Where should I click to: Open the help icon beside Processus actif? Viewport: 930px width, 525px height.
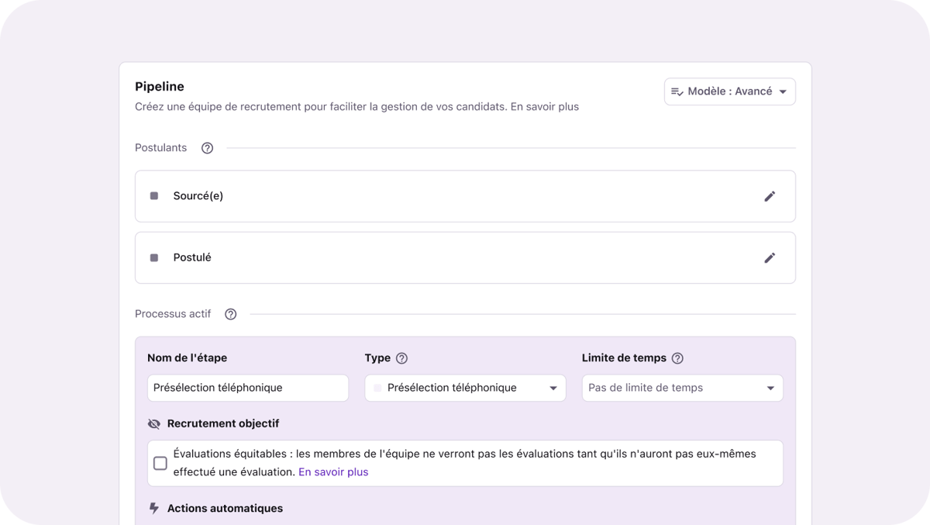230,314
